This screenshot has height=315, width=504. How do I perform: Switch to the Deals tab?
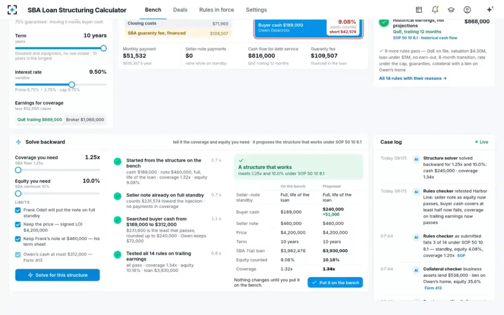[x=180, y=10]
